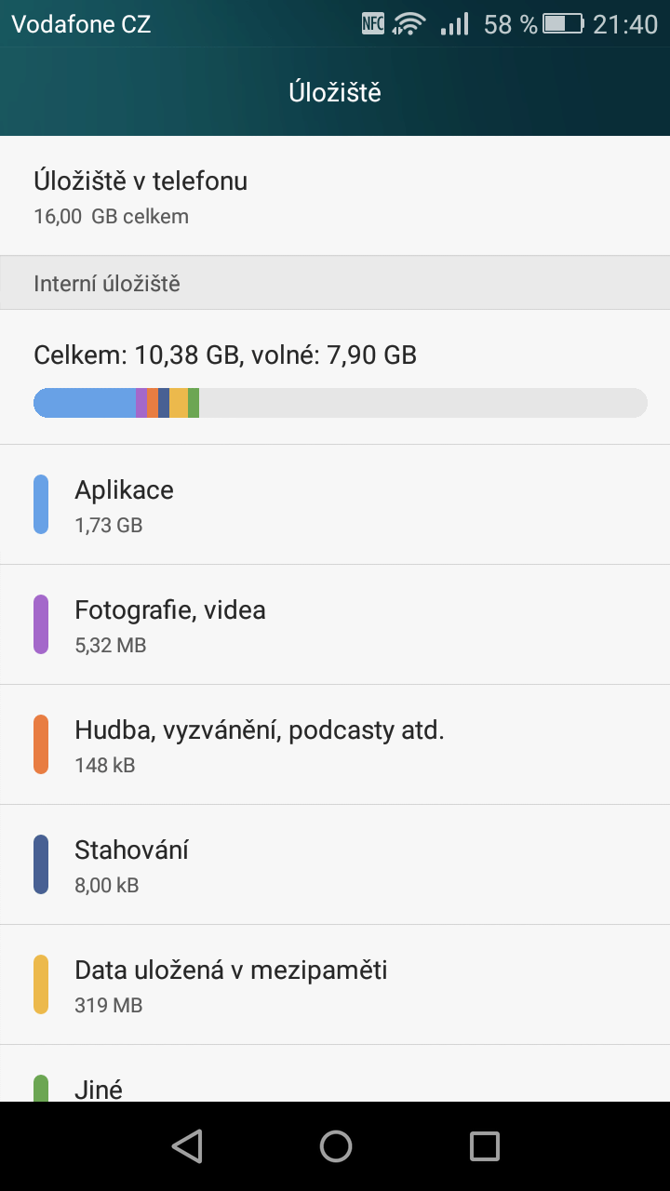Screen dimensions: 670x1191
Task: Tap the Wi-Fi signal icon in status bar
Action: click(x=409, y=24)
